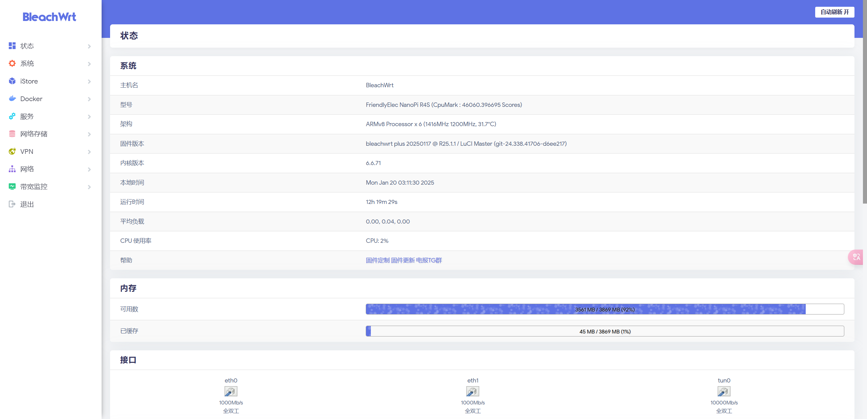This screenshot has height=419, width=867.
Task: Click the system gear icon
Action: click(x=12, y=63)
